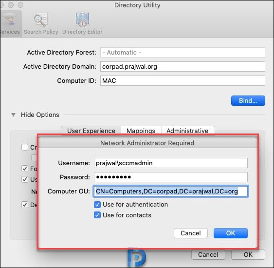Open the Services toolbar icon
This screenshot has height=268, width=274.
tap(10, 19)
